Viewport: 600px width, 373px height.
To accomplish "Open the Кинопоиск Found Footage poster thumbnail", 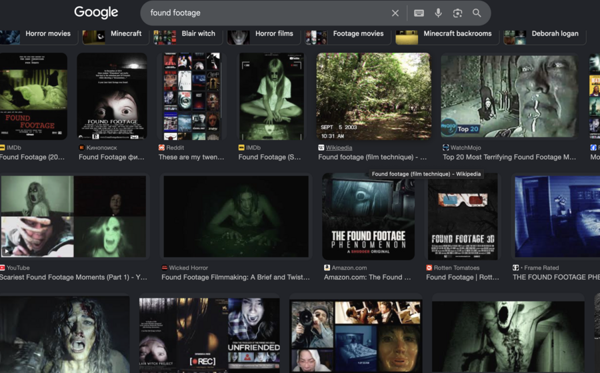I will click(112, 96).
